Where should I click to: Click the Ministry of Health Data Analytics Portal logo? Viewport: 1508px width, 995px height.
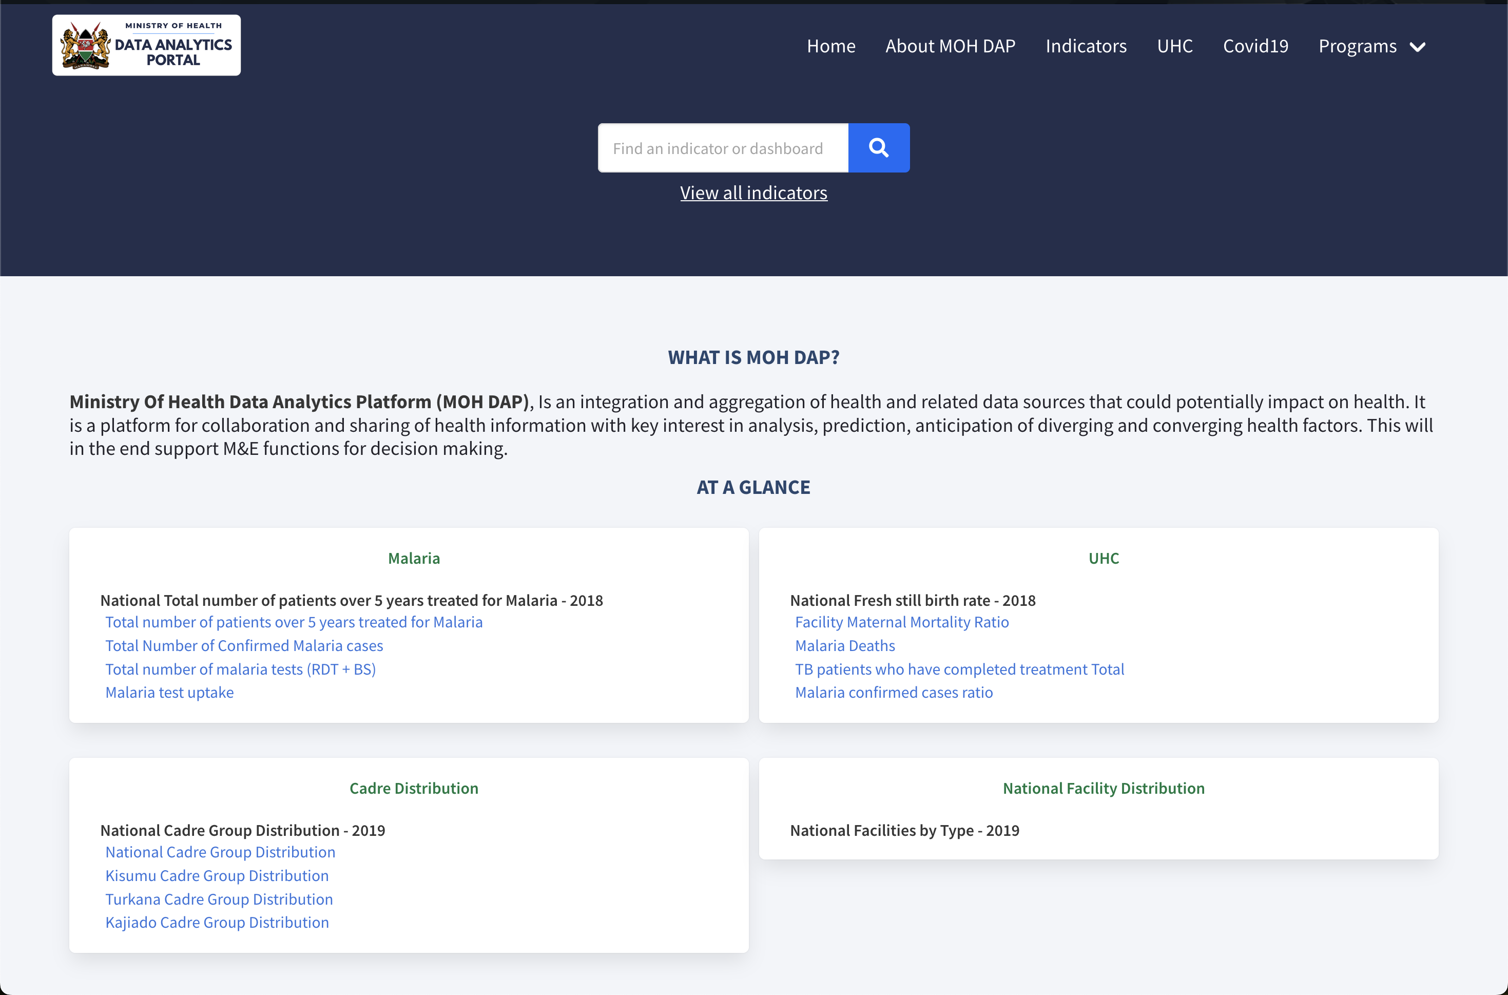point(147,45)
